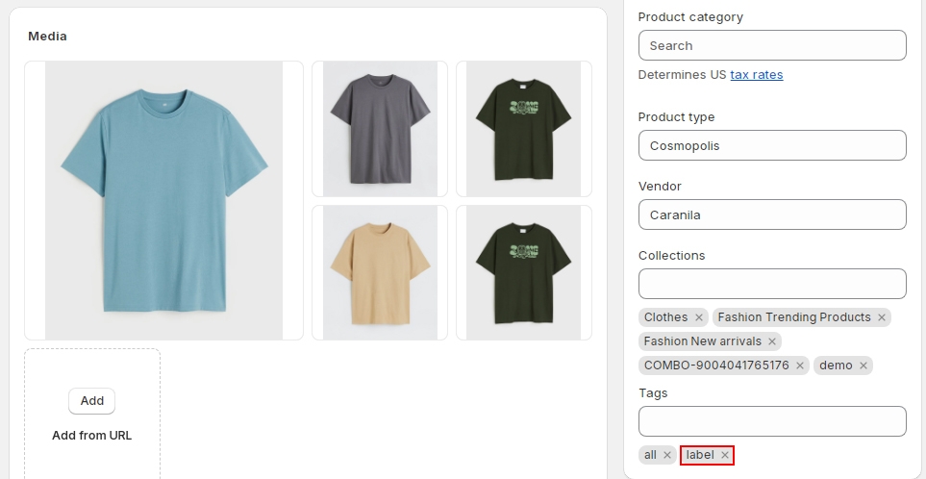
Task: Select the top dark green t-shirt thumbnail
Action: tap(523, 129)
